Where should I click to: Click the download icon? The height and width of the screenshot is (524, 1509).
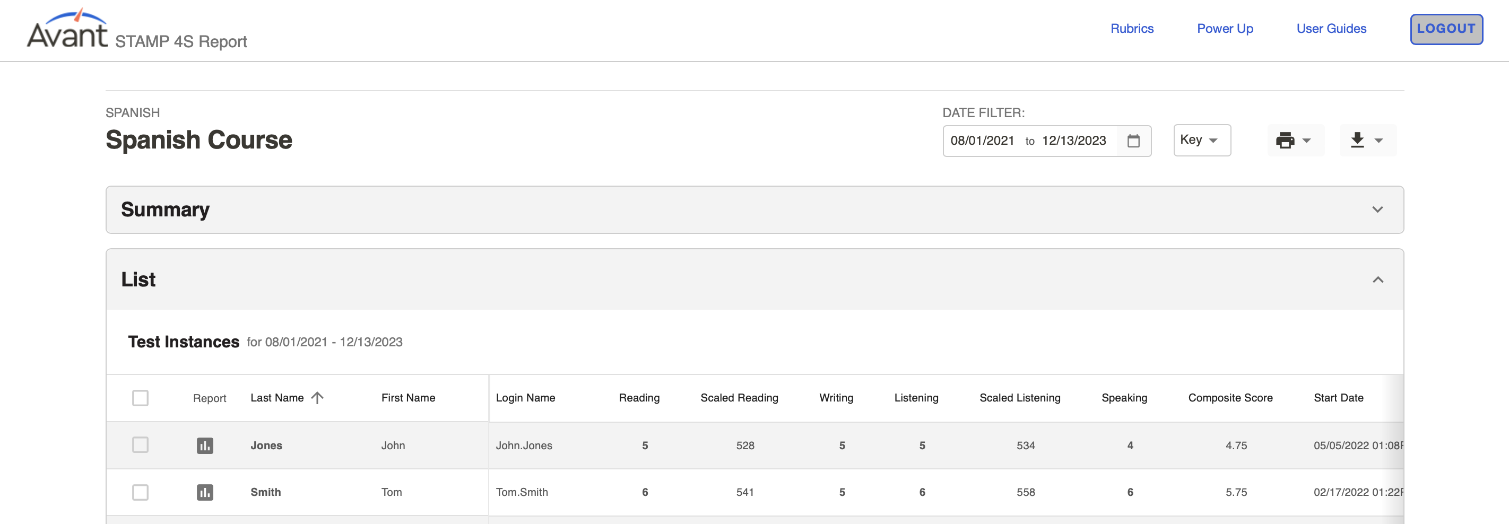tap(1357, 141)
